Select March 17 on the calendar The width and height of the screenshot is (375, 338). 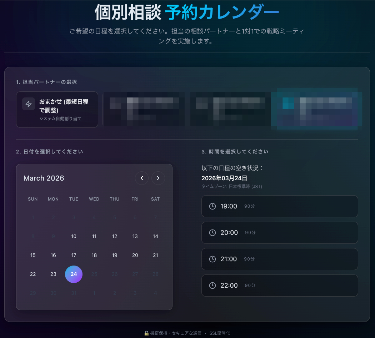[74, 255]
